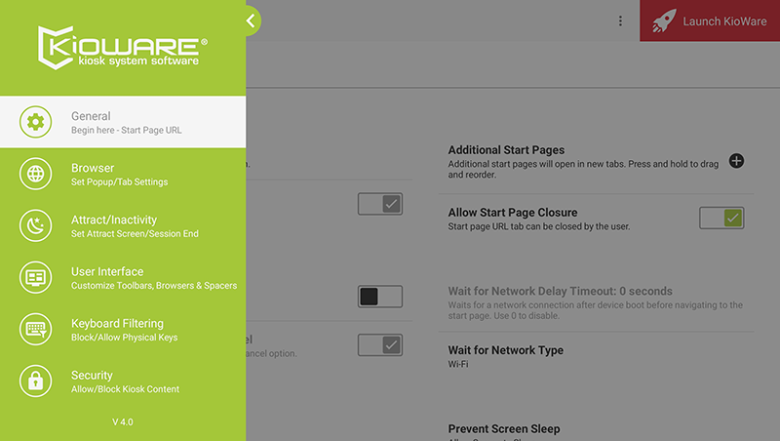Screen dimensions: 780x441
Task: Click the Security padlock icon
Action: pyautogui.click(x=35, y=381)
